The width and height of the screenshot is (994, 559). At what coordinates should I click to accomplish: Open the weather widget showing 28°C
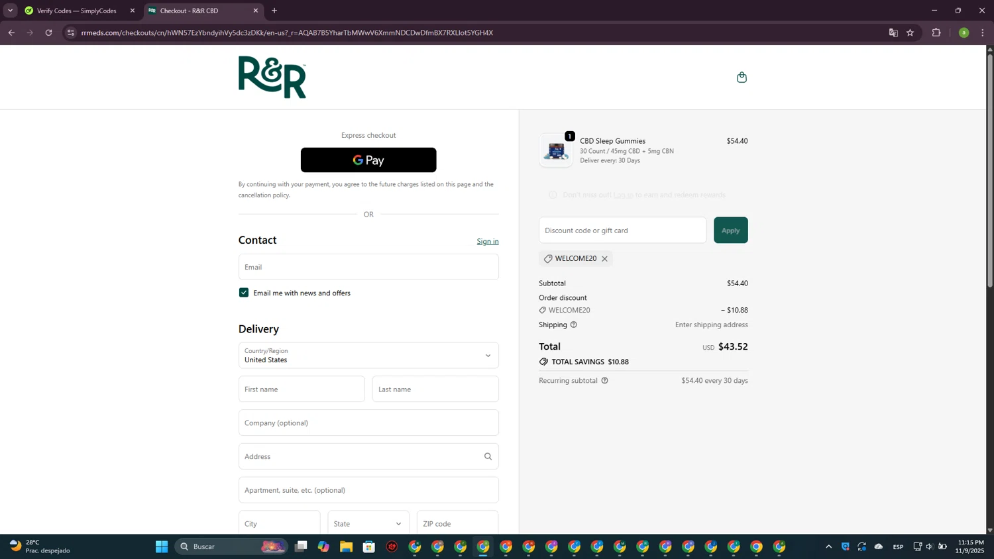click(40, 546)
